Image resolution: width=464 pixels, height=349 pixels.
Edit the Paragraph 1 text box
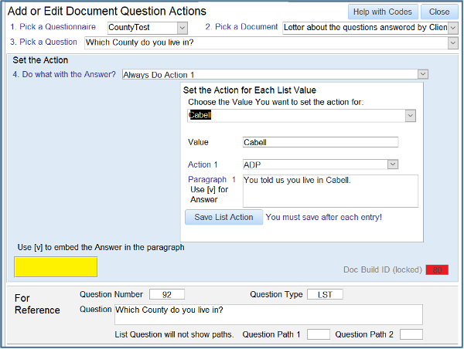330,191
